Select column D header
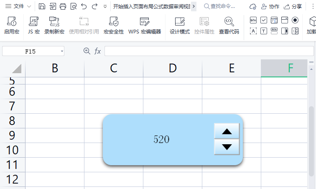 coord(173,68)
